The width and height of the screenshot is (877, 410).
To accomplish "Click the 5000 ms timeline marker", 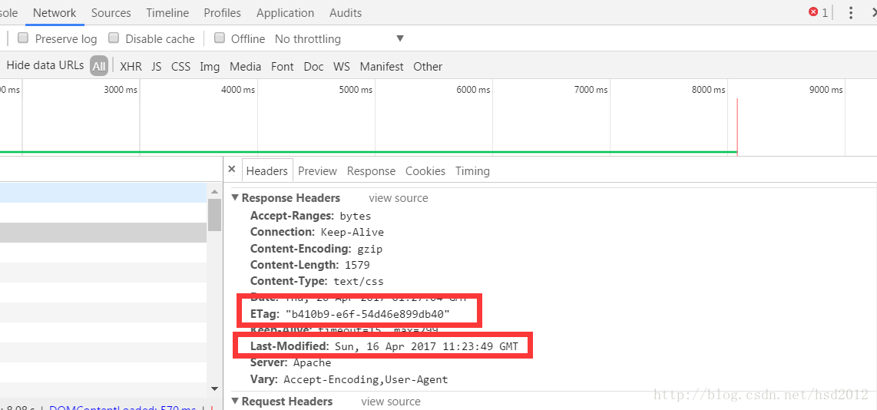I will point(356,90).
